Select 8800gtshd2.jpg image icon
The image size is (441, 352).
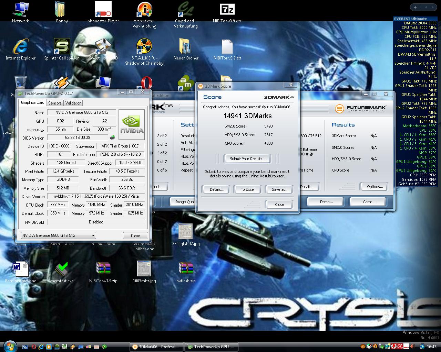click(186, 235)
